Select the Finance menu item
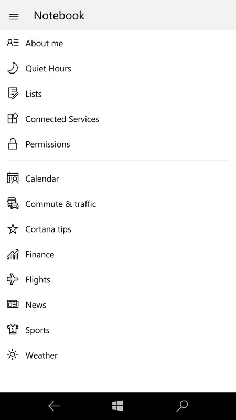 [118, 254]
